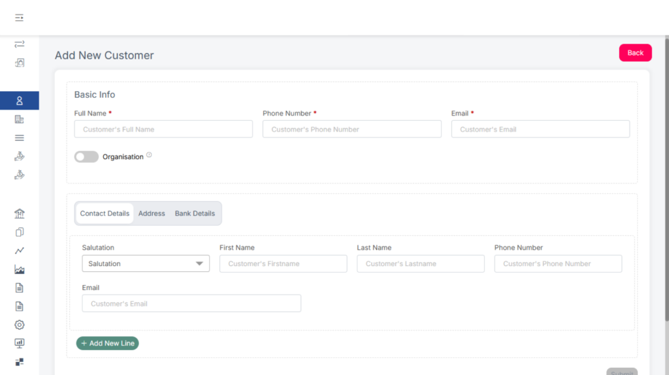Select the customer person icon in sidebar

pyautogui.click(x=20, y=100)
